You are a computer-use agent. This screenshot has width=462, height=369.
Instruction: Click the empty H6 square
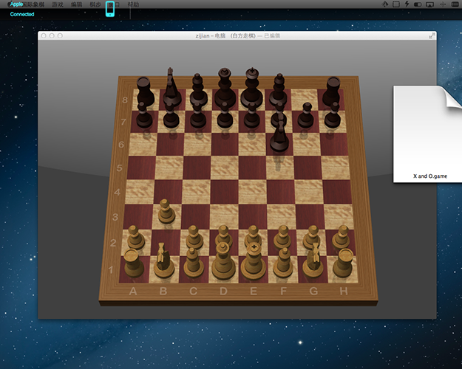(x=334, y=144)
